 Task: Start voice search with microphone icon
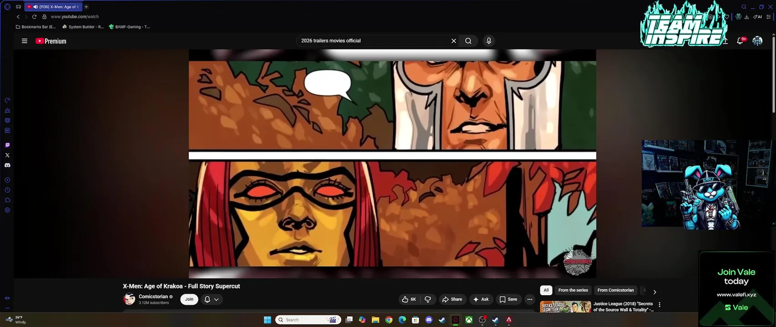pyautogui.click(x=489, y=41)
